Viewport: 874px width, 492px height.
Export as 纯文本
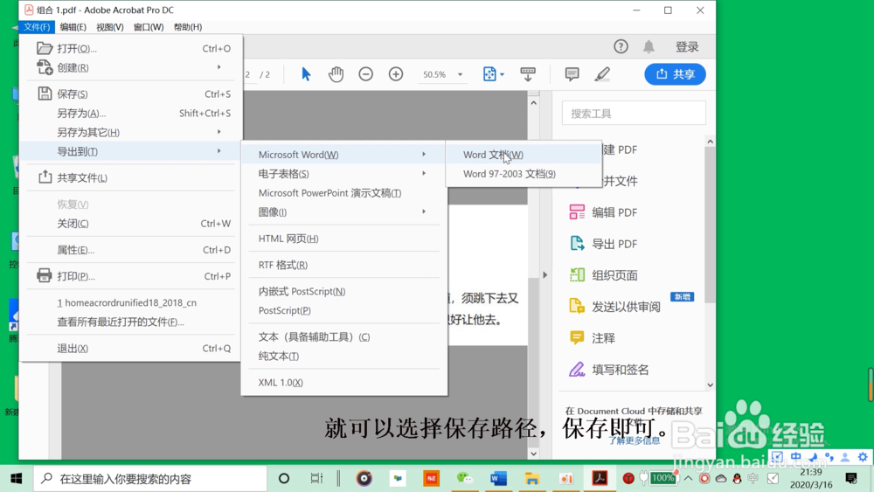click(x=343, y=356)
